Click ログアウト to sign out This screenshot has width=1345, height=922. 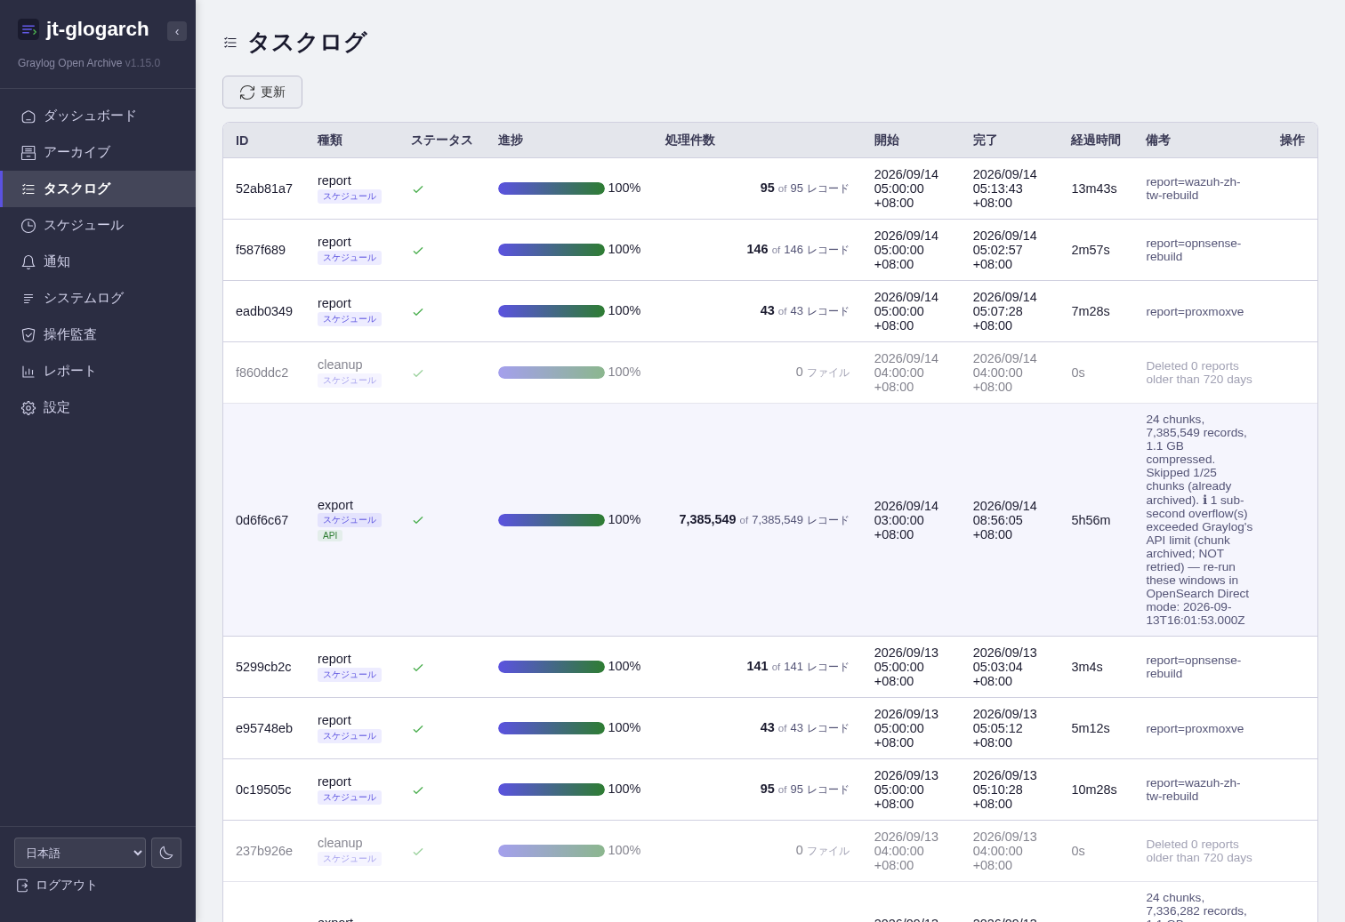(57, 886)
